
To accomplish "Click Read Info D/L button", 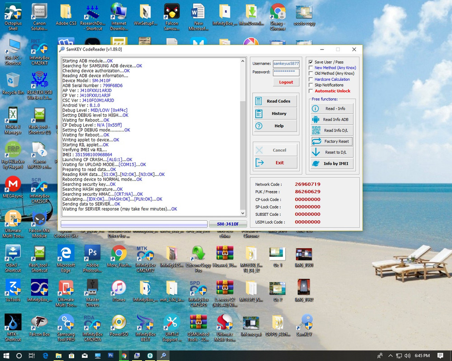I will pyautogui.click(x=332, y=130).
